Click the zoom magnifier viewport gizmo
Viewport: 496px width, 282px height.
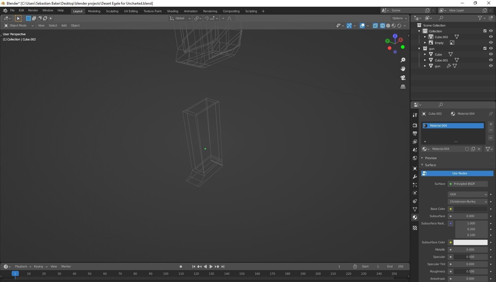[x=403, y=60]
